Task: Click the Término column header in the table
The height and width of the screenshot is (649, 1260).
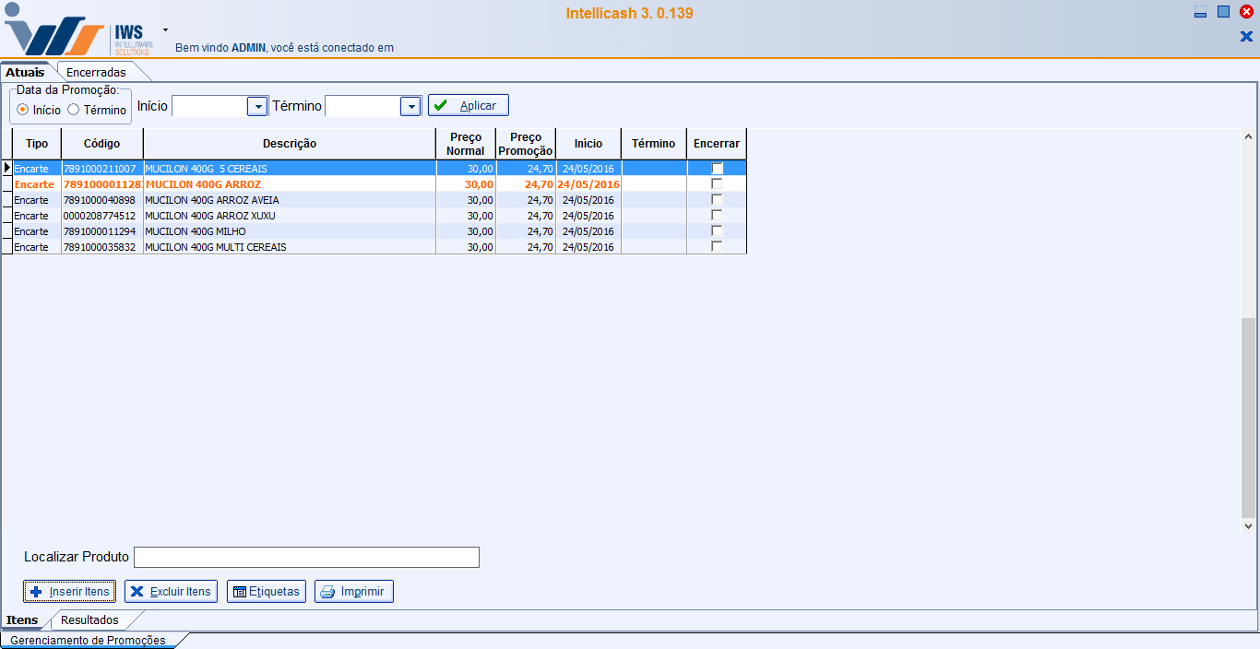Action: (x=654, y=144)
